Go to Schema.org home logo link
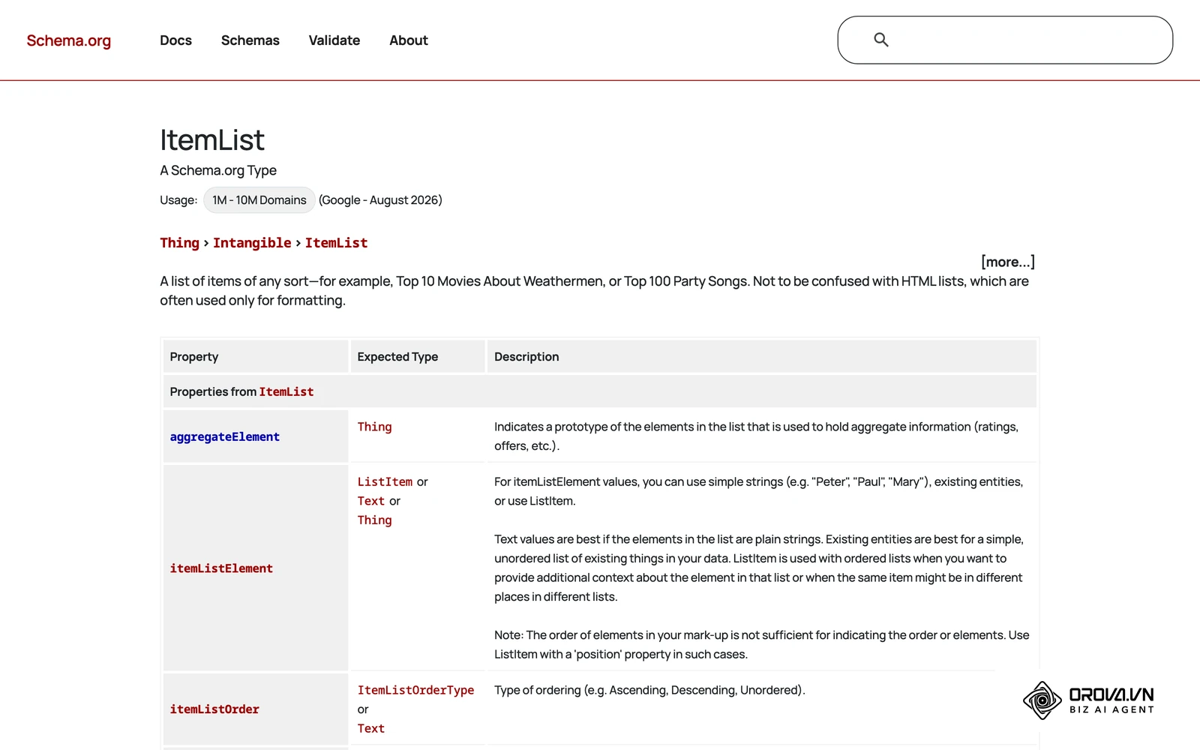This screenshot has width=1200, height=750. [x=69, y=40]
